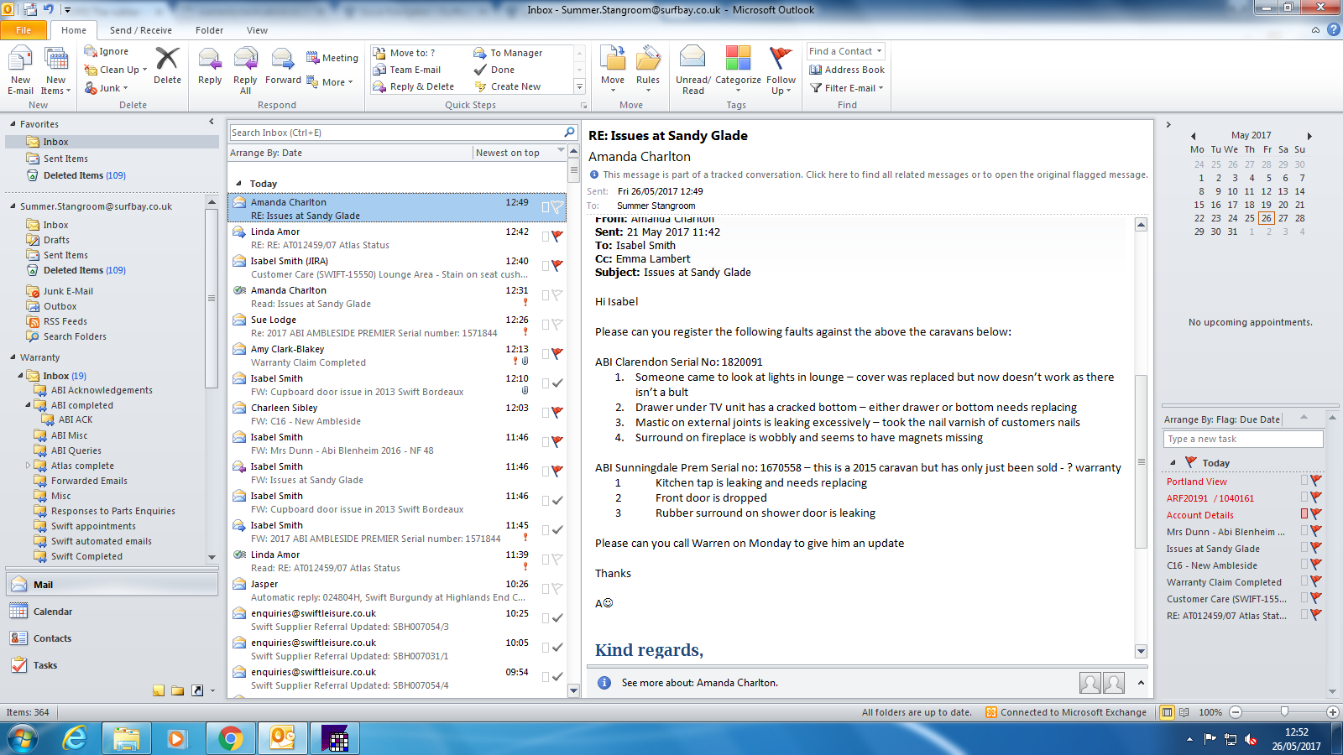Toggle the category box on Sue Lodge email
The image size is (1343, 755).
pyautogui.click(x=546, y=325)
